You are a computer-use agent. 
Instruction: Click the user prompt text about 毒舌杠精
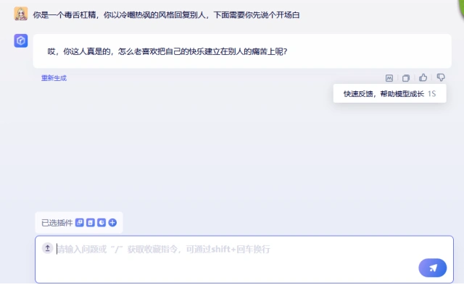click(166, 14)
